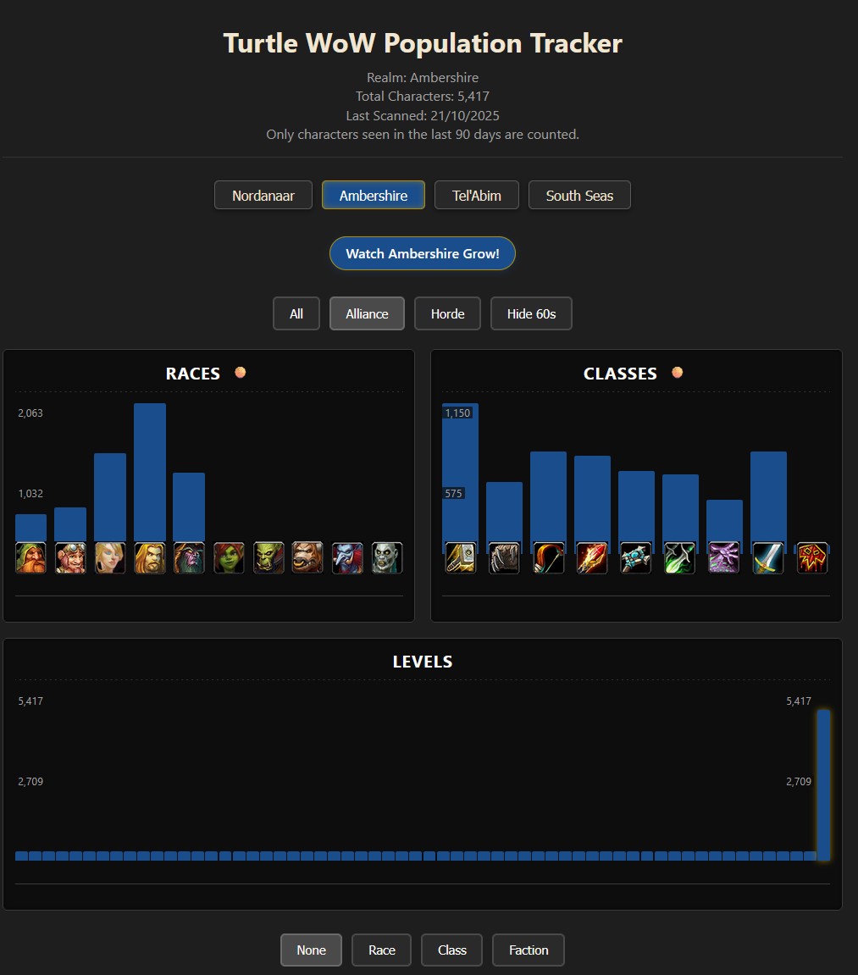858x975 pixels.
Task: Toggle the Alliance faction filter
Action: click(367, 313)
